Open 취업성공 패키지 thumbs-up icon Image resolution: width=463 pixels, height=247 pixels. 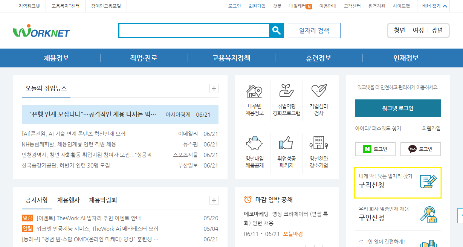click(x=286, y=143)
